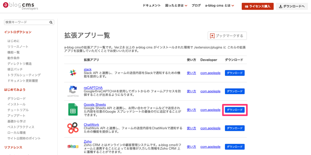This screenshot has width=311, height=155.
Task: Click the Zoho app icon
Action: [73, 146]
